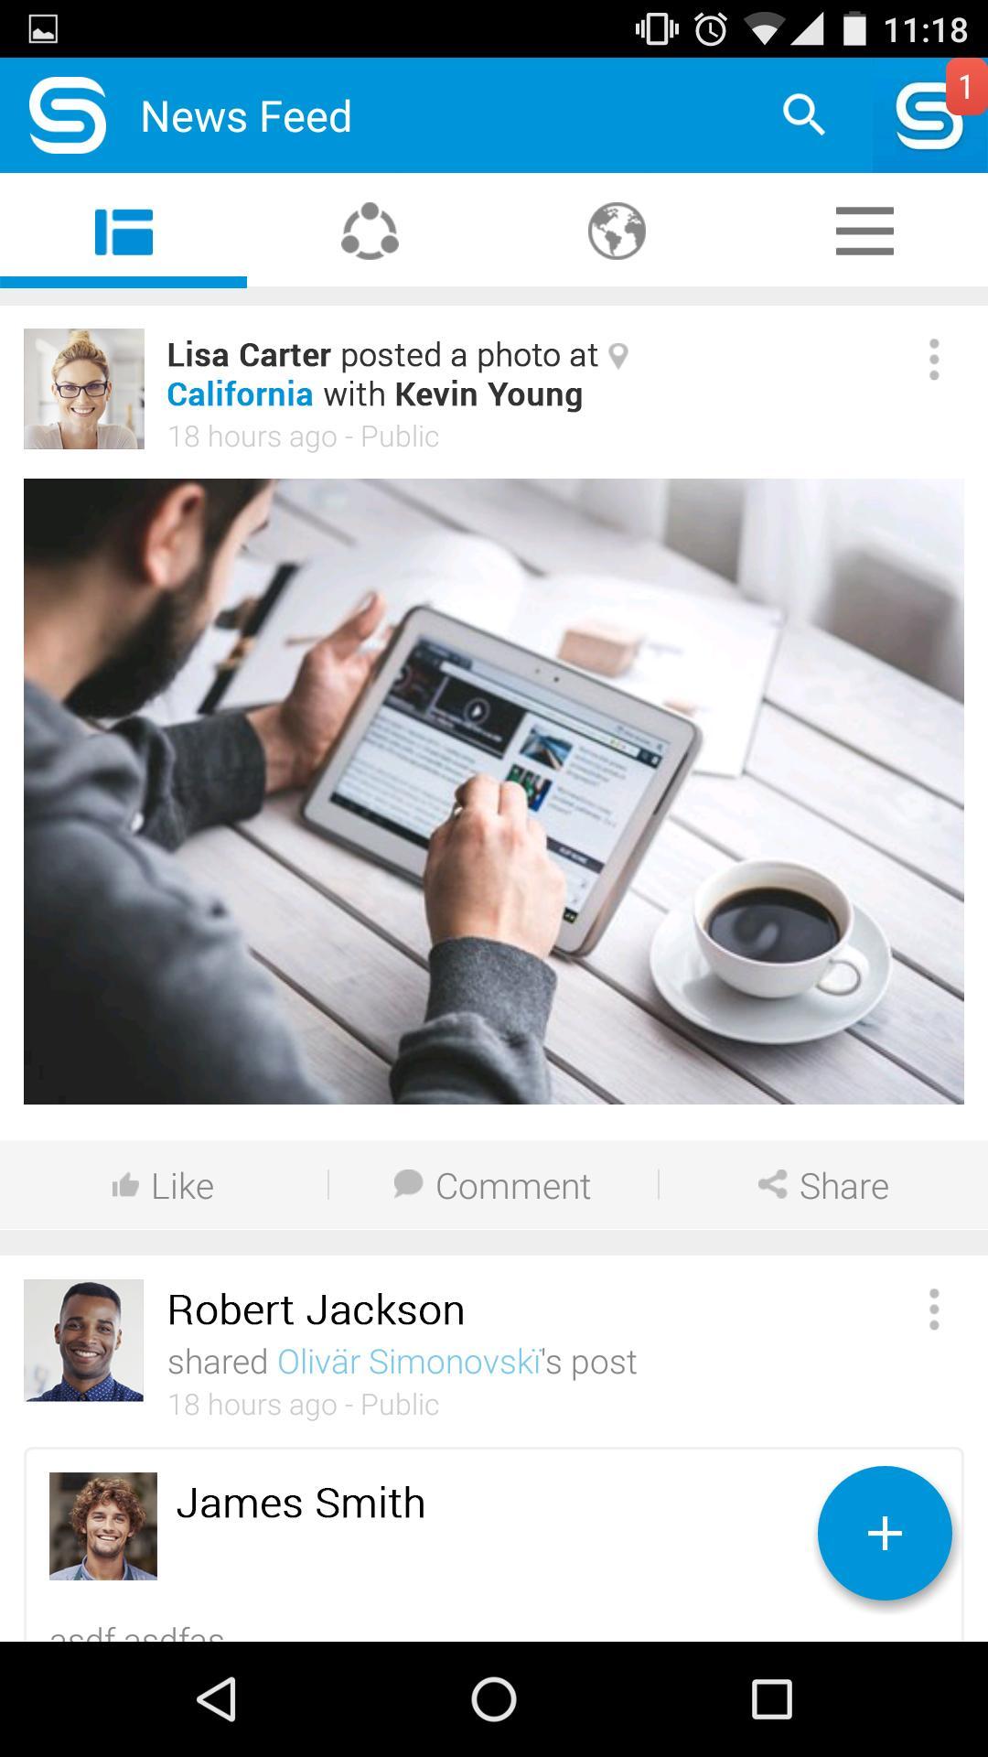Screen dimensions: 988x1757
Task: Comment on Lisa Carter's photo
Action: (x=492, y=1186)
